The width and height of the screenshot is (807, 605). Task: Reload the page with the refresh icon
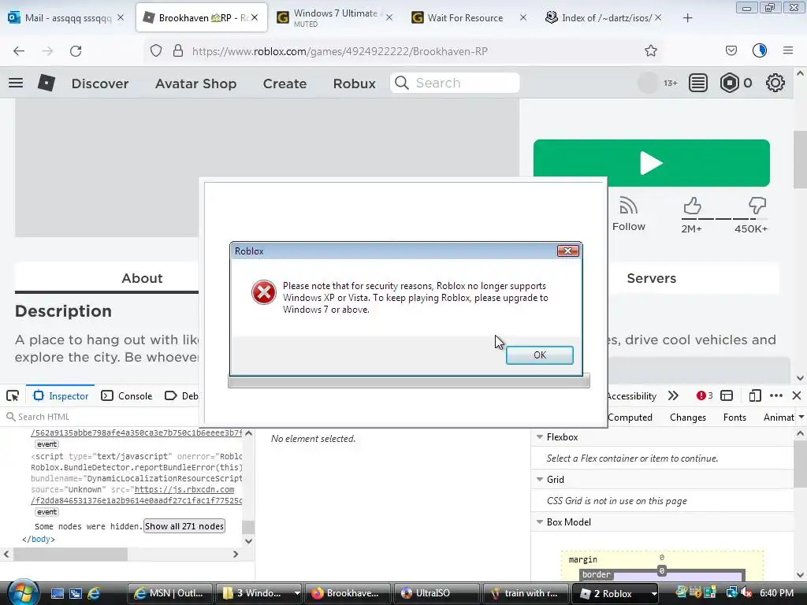[76, 51]
